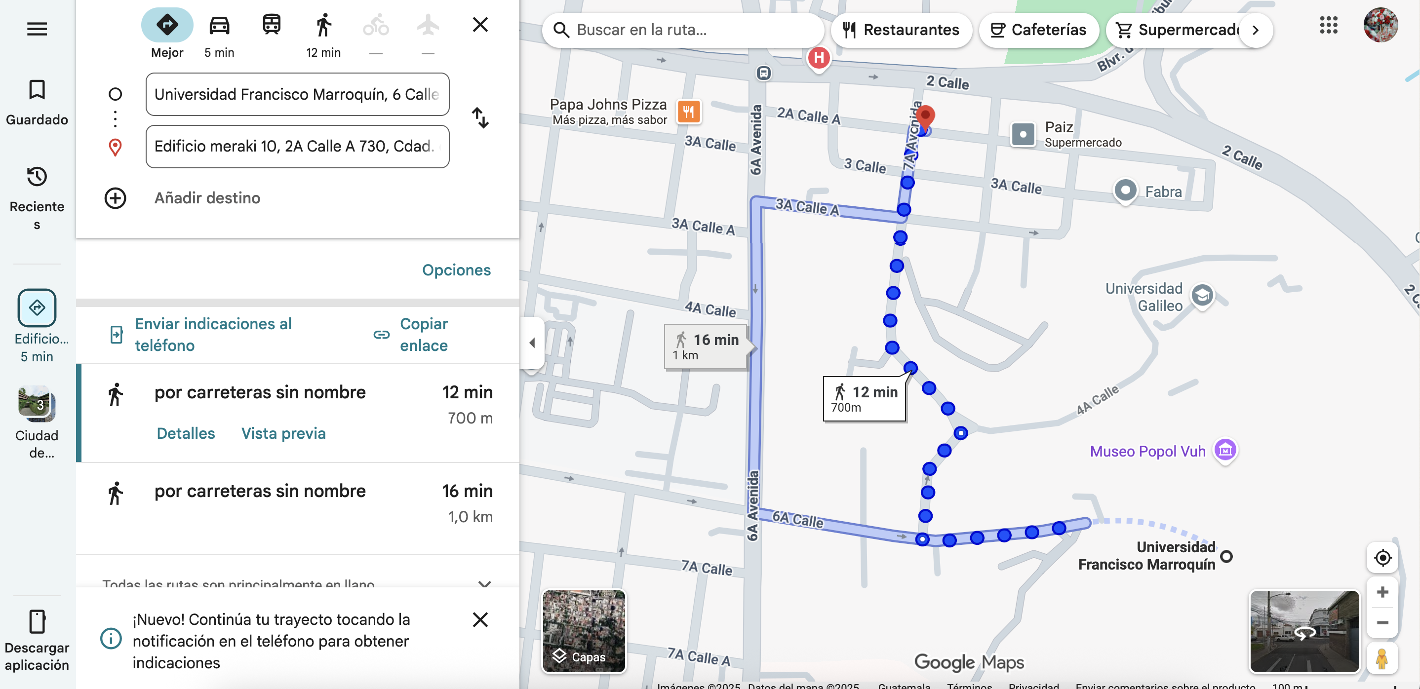
Task: Collapse the side directions panel
Action: [x=532, y=343]
